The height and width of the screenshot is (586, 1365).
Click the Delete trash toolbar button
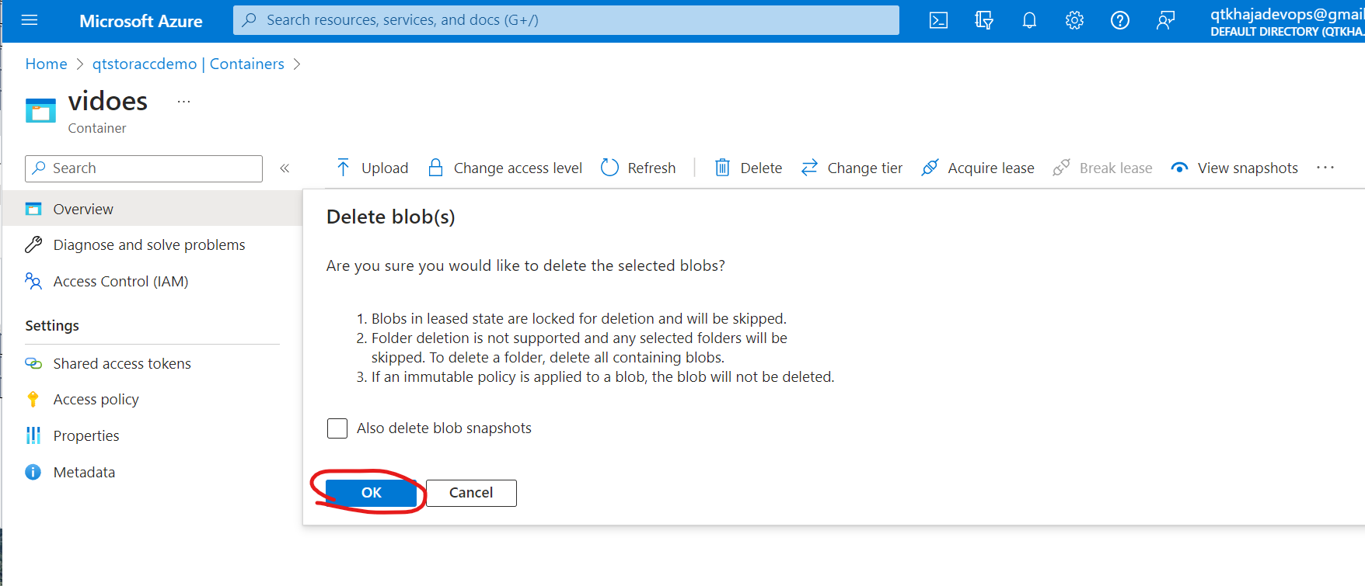[x=748, y=168]
